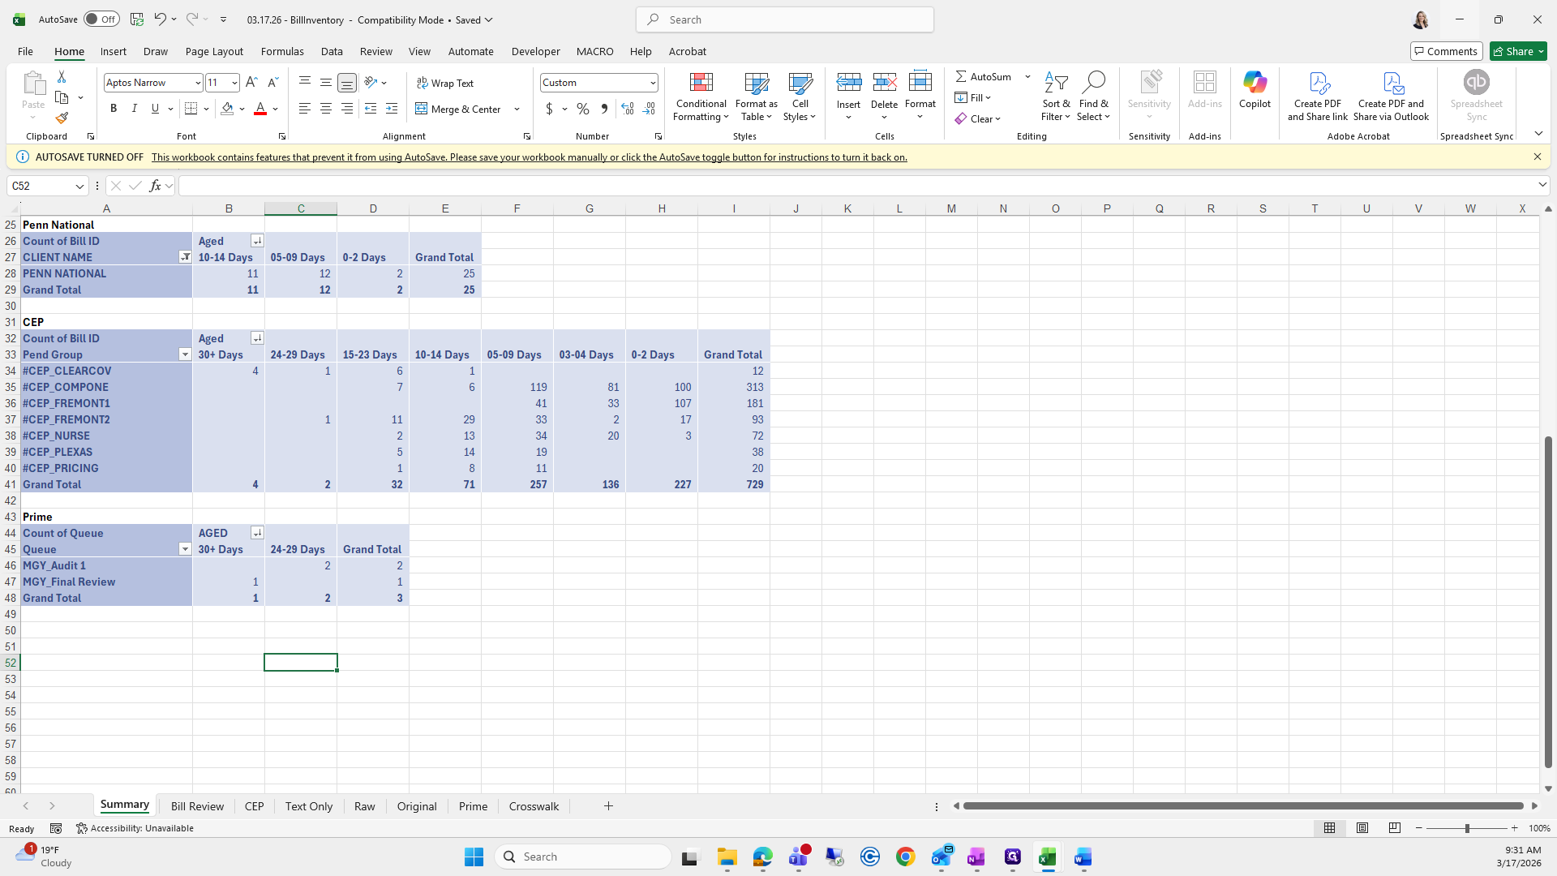Click the Percent Style icon
The width and height of the screenshot is (1557, 876).
click(582, 109)
